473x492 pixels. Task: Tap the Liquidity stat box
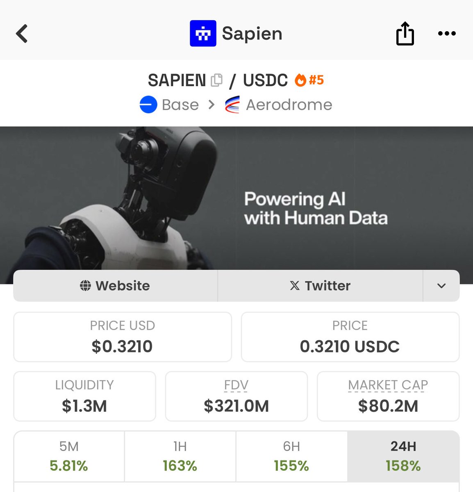point(84,396)
